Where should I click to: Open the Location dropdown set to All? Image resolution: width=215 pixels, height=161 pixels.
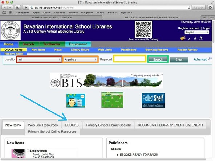(39, 59)
